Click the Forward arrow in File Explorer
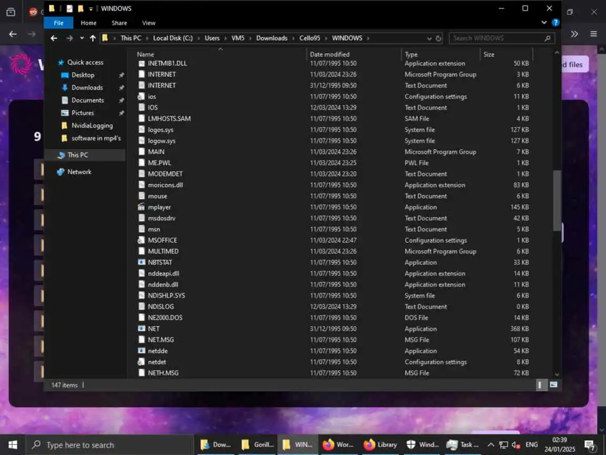The width and height of the screenshot is (606, 455). point(69,38)
